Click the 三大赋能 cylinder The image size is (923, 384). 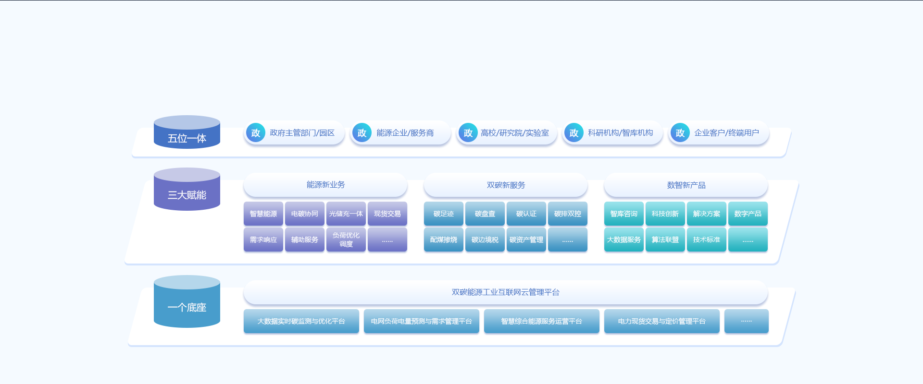[187, 189]
